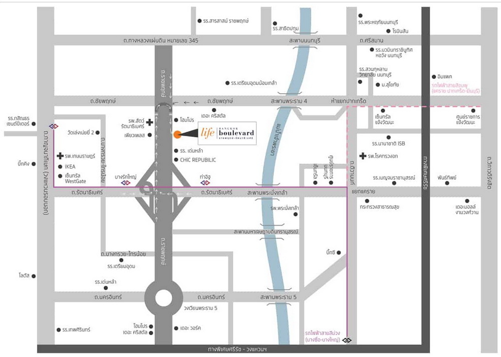501x357 pixels.
Task: Click the dot marker beside เพียวเพลส
Action: [149, 135]
